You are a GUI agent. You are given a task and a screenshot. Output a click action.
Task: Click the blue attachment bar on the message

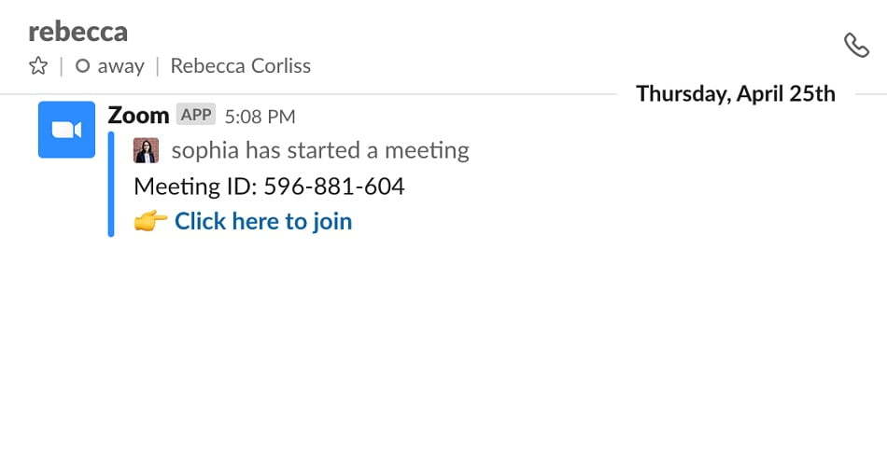[x=111, y=184]
